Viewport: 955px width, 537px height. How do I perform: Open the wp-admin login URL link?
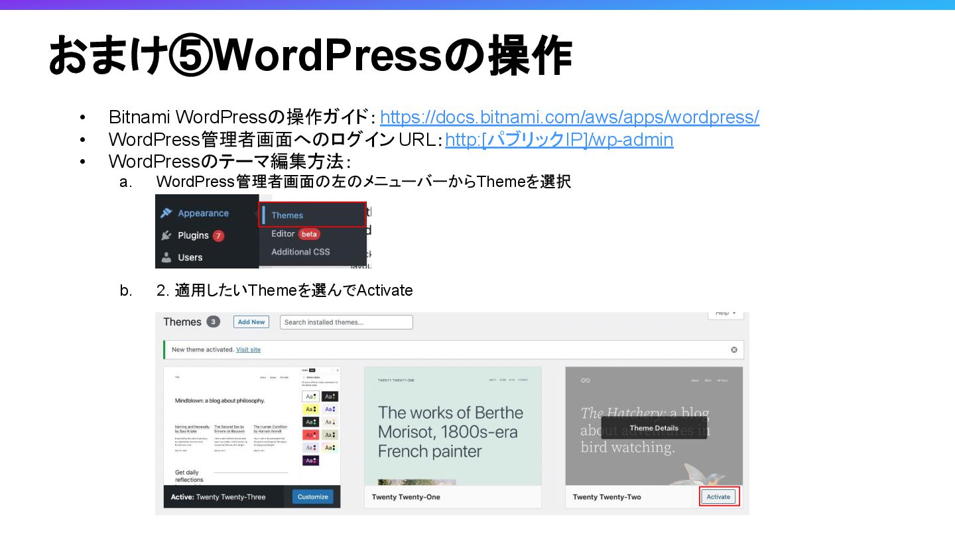click(559, 140)
